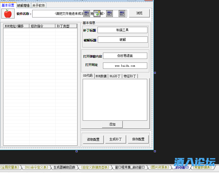219x173 pixels.
Task: Click the 保存配置 button
Action: (x=138, y=139)
